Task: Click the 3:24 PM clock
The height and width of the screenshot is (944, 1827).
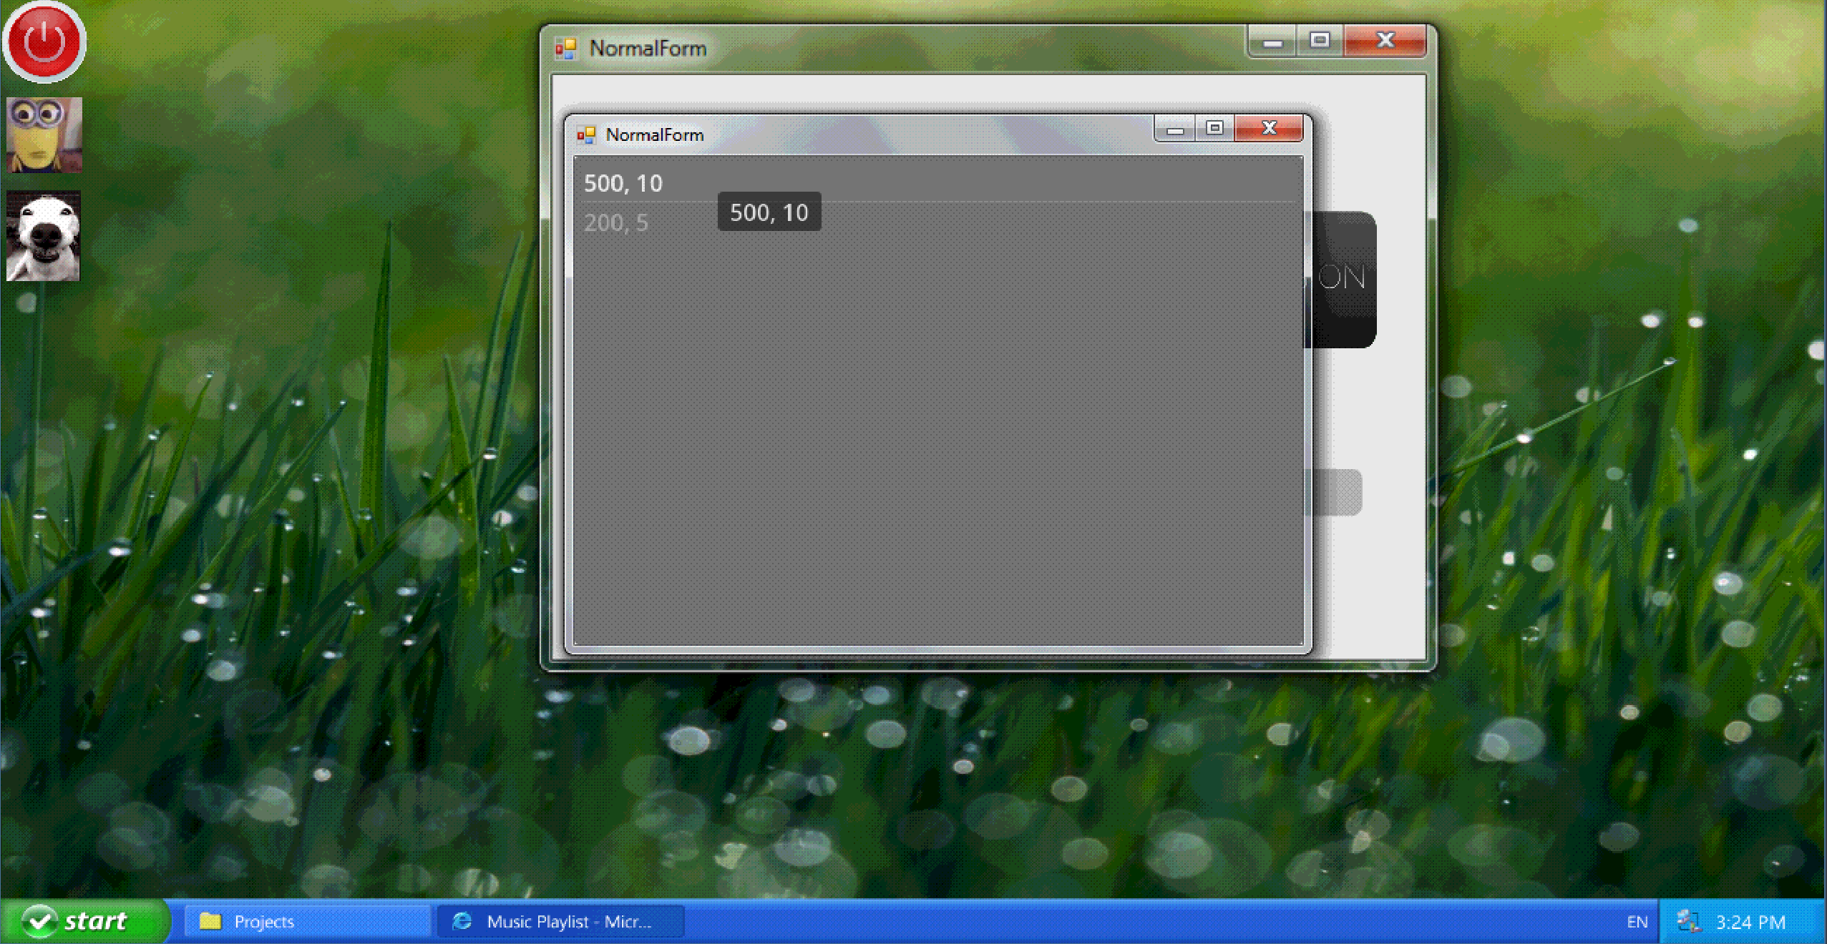Action: click(1750, 922)
